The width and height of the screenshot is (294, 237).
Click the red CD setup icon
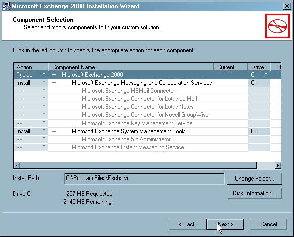coord(277,26)
